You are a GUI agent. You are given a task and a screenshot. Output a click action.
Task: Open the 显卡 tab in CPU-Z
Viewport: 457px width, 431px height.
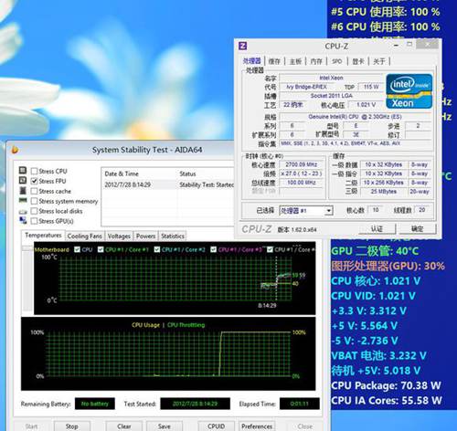[358, 61]
